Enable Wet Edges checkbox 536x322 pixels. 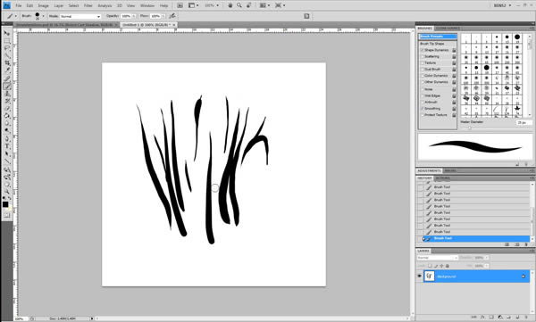click(x=423, y=96)
